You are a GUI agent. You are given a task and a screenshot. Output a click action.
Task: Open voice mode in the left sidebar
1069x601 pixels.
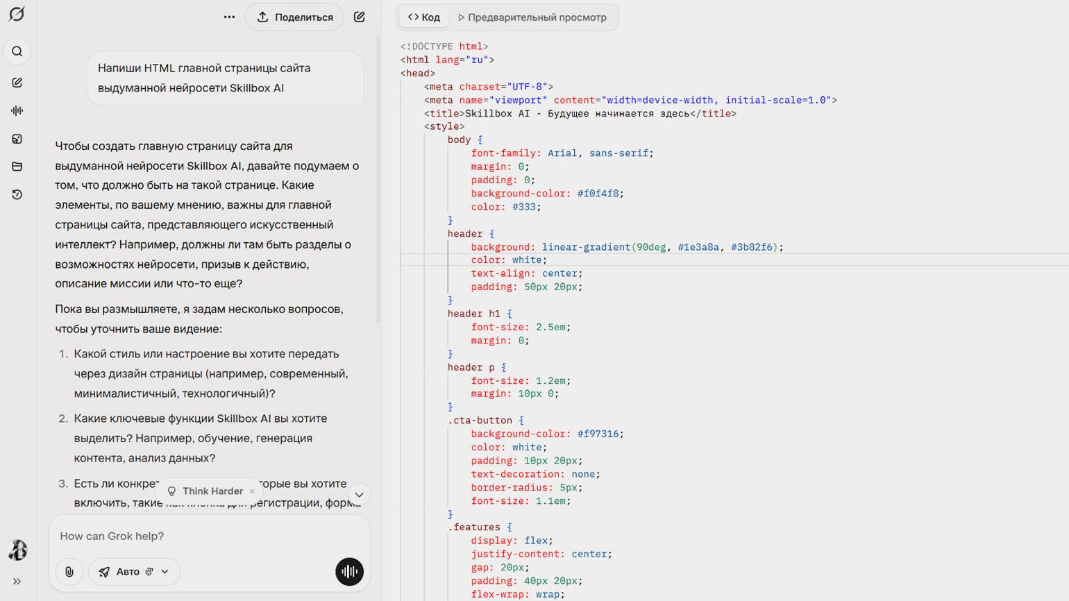[x=17, y=110]
